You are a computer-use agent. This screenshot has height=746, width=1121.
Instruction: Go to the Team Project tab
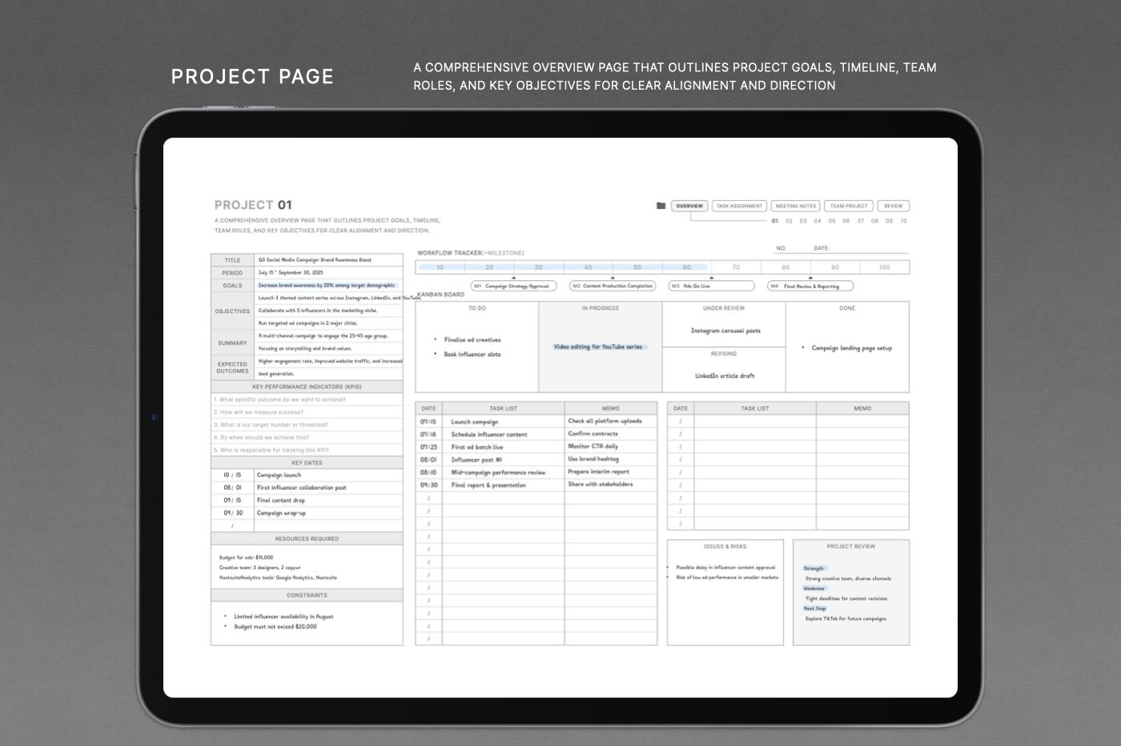pyautogui.click(x=849, y=206)
